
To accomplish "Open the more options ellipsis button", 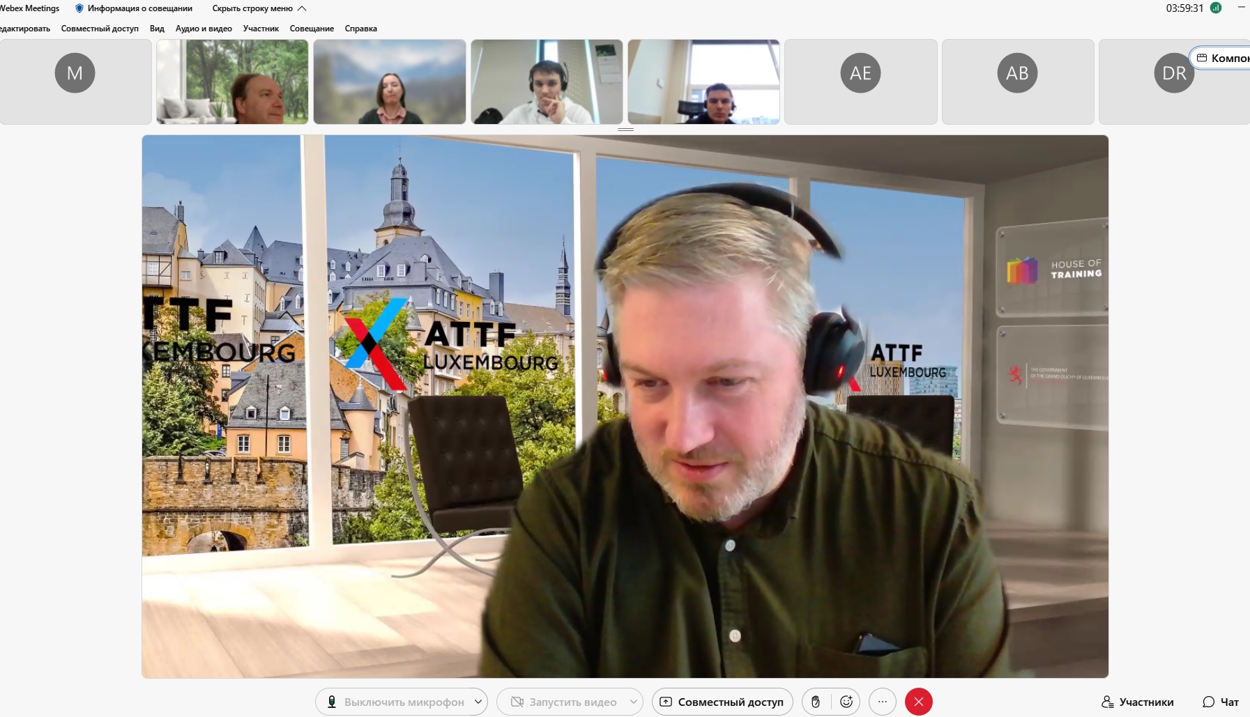I will tap(883, 702).
